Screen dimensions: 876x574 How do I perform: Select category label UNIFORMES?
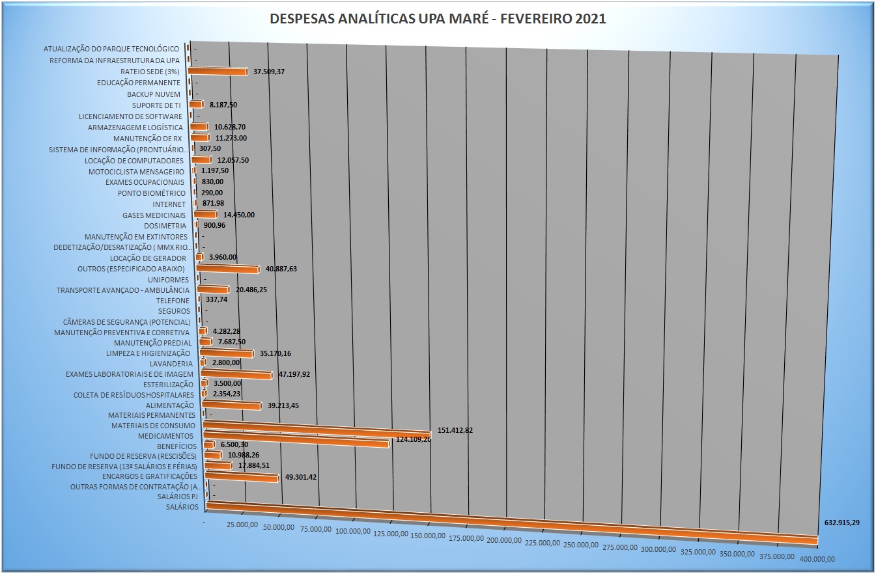168,280
